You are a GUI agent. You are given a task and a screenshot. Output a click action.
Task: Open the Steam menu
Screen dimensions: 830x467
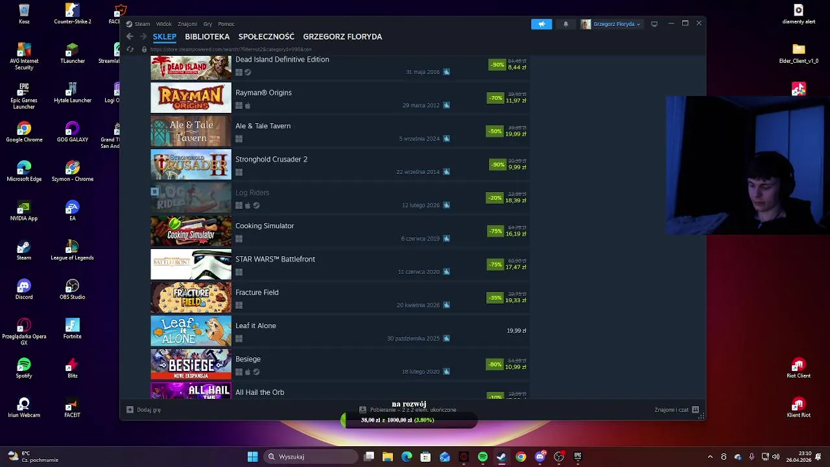[x=142, y=24]
